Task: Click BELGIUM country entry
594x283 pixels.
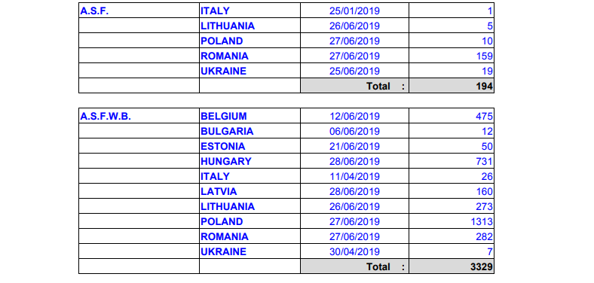Action: click(x=224, y=117)
